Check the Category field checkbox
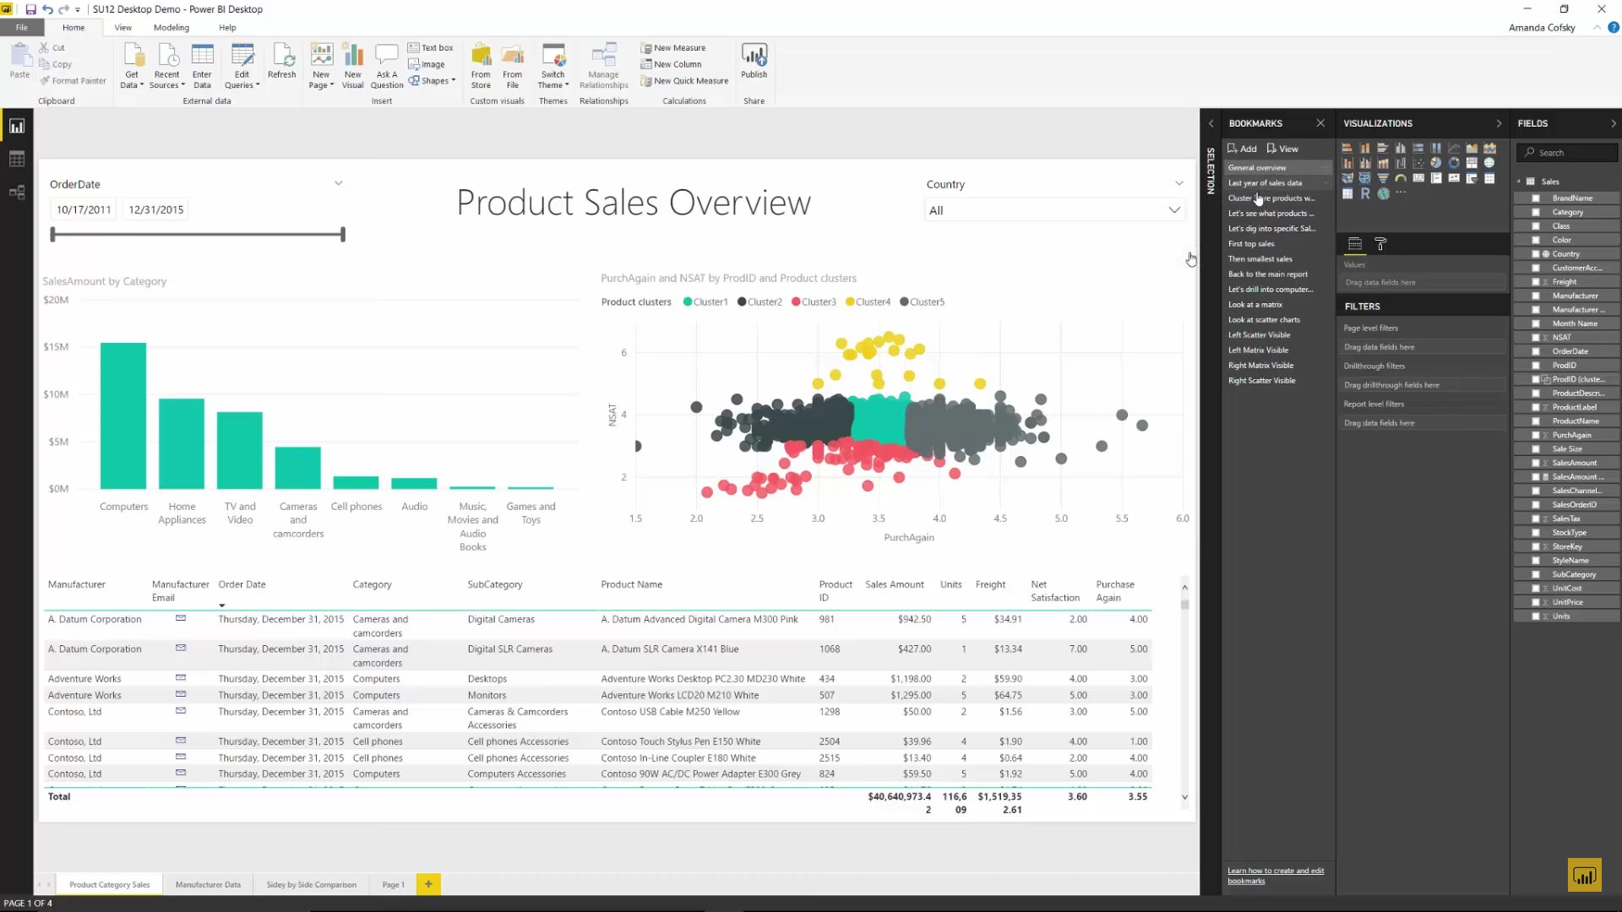The width and height of the screenshot is (1622, 912). (1536, 212)
